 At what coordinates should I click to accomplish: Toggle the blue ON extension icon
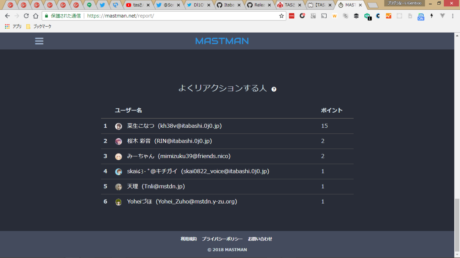point(420,17)
